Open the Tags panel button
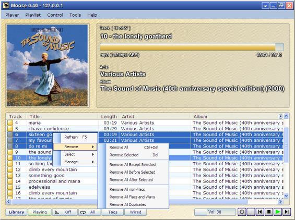 tap(113, 212)
